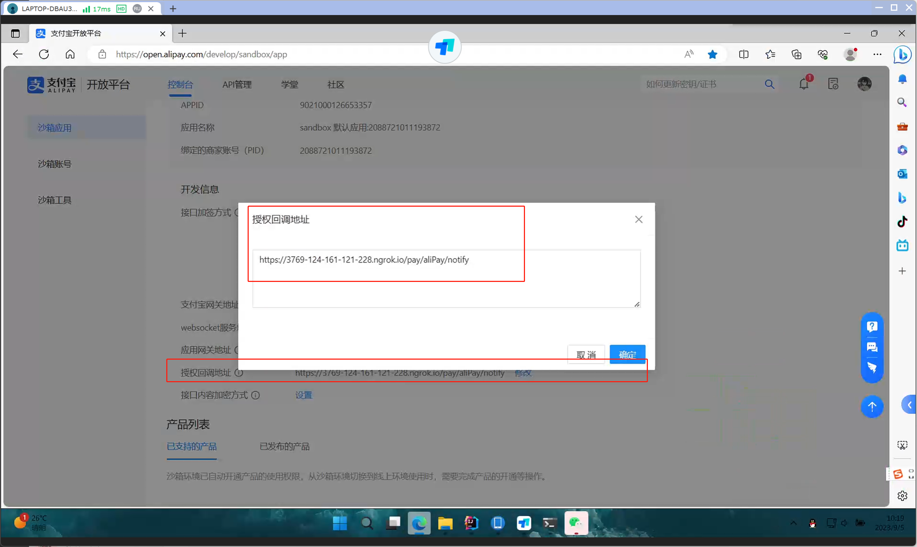
Task: Click the notification bell with red badge
Action: [804, 84]
